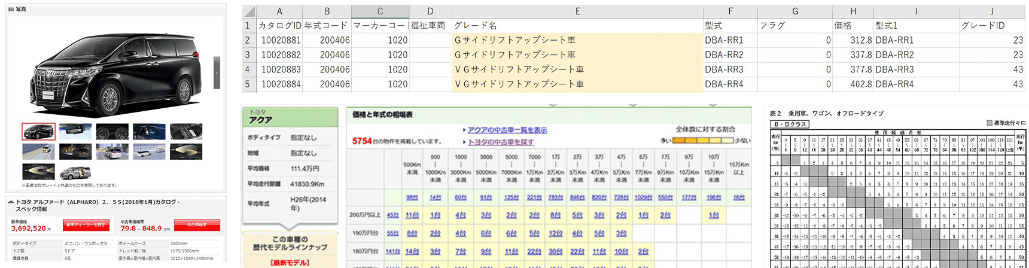Open the トヨタの中古車を探す link
1029x268 pixels.
pyautogui.click(x=500, y=142)
